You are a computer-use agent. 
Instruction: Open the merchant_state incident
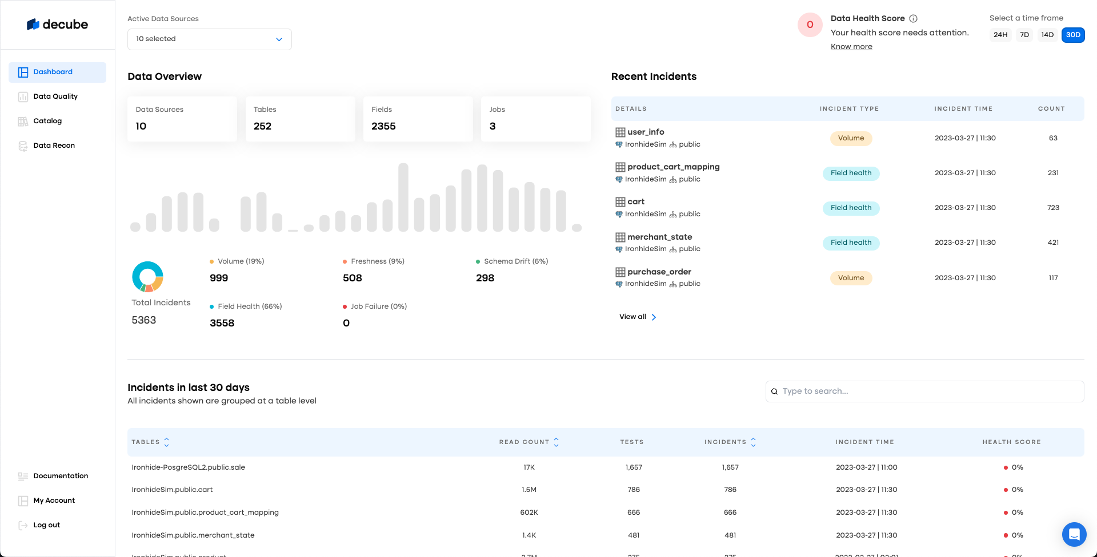point(660,237)
